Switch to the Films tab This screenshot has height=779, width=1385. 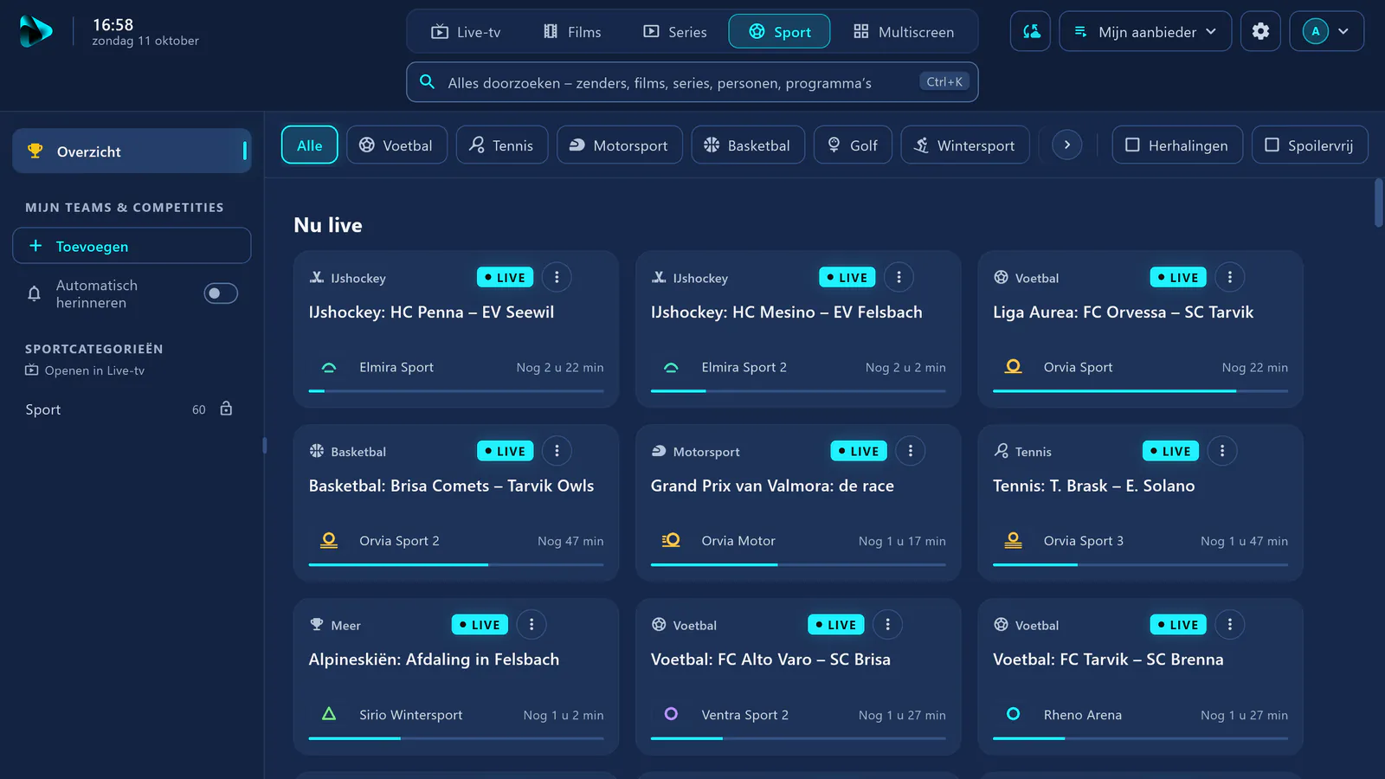pos(572,32)
